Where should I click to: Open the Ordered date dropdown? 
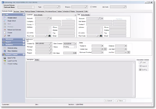click(126, 46)
